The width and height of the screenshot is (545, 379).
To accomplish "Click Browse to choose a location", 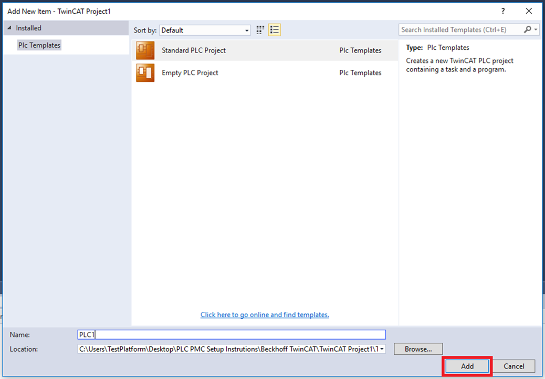I will click(418, 349).
